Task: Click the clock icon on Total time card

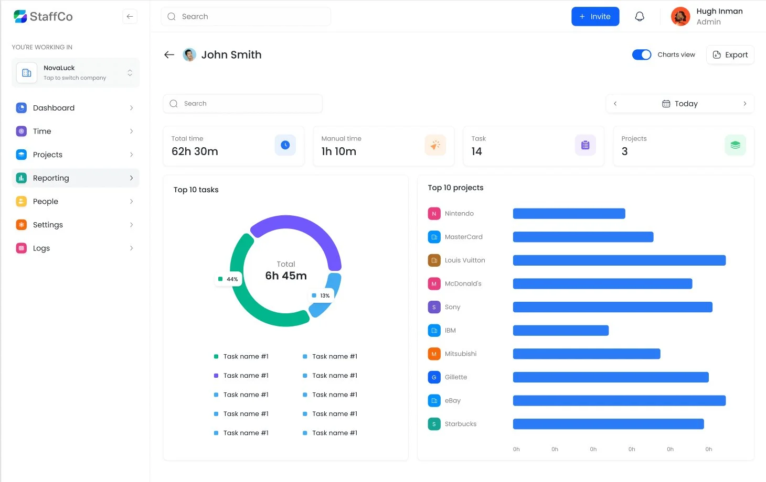Action: point(285,145)
